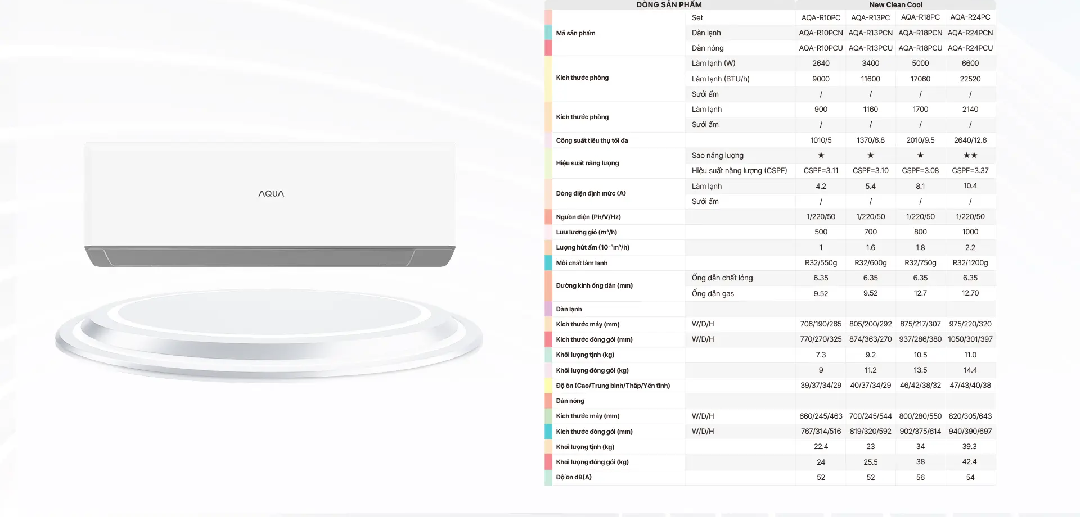Select the outdoor net weight "39.3"
Image resolution: width=1080 pixels, height=517 pixels.
point(970,446)
